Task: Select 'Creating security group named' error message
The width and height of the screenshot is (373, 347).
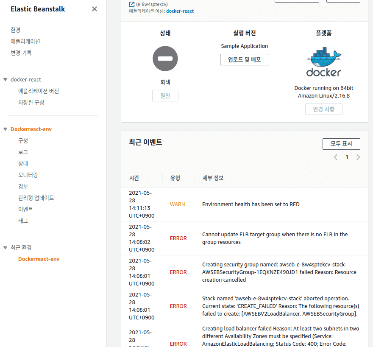Action: click(x=279, y=272)
